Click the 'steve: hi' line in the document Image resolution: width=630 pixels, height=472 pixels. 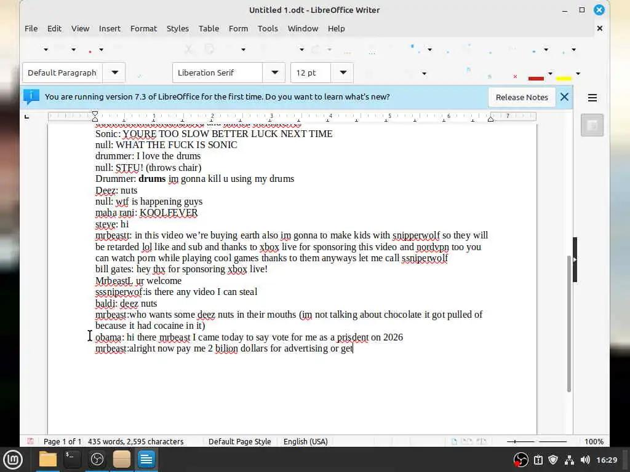tap(112, 224)
